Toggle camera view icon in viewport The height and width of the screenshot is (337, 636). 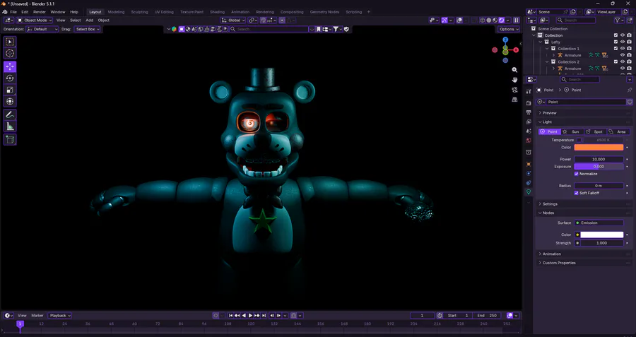click(514, 90)
